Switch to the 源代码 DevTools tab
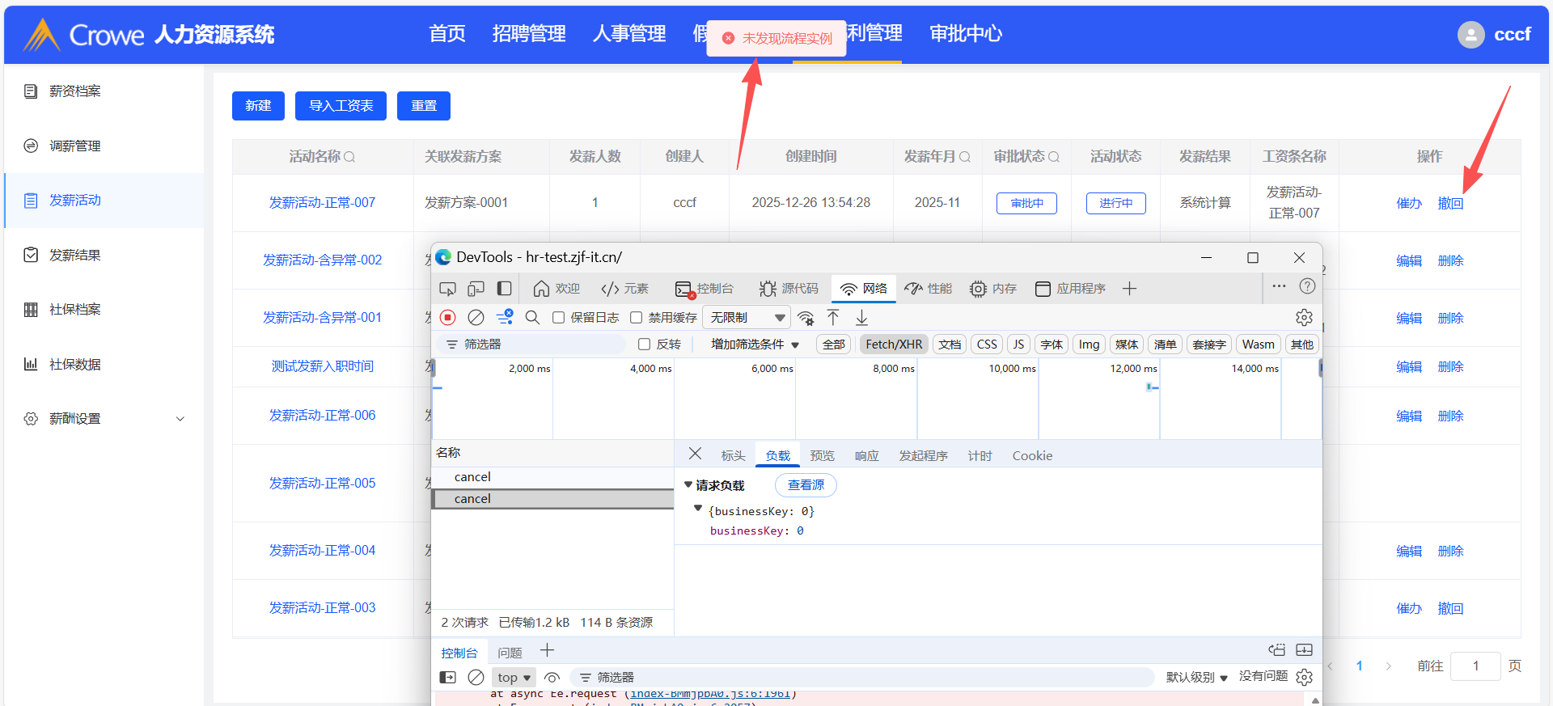This screenshot has width=1553, height=706. pyautogui.click(x=789, y=289)
